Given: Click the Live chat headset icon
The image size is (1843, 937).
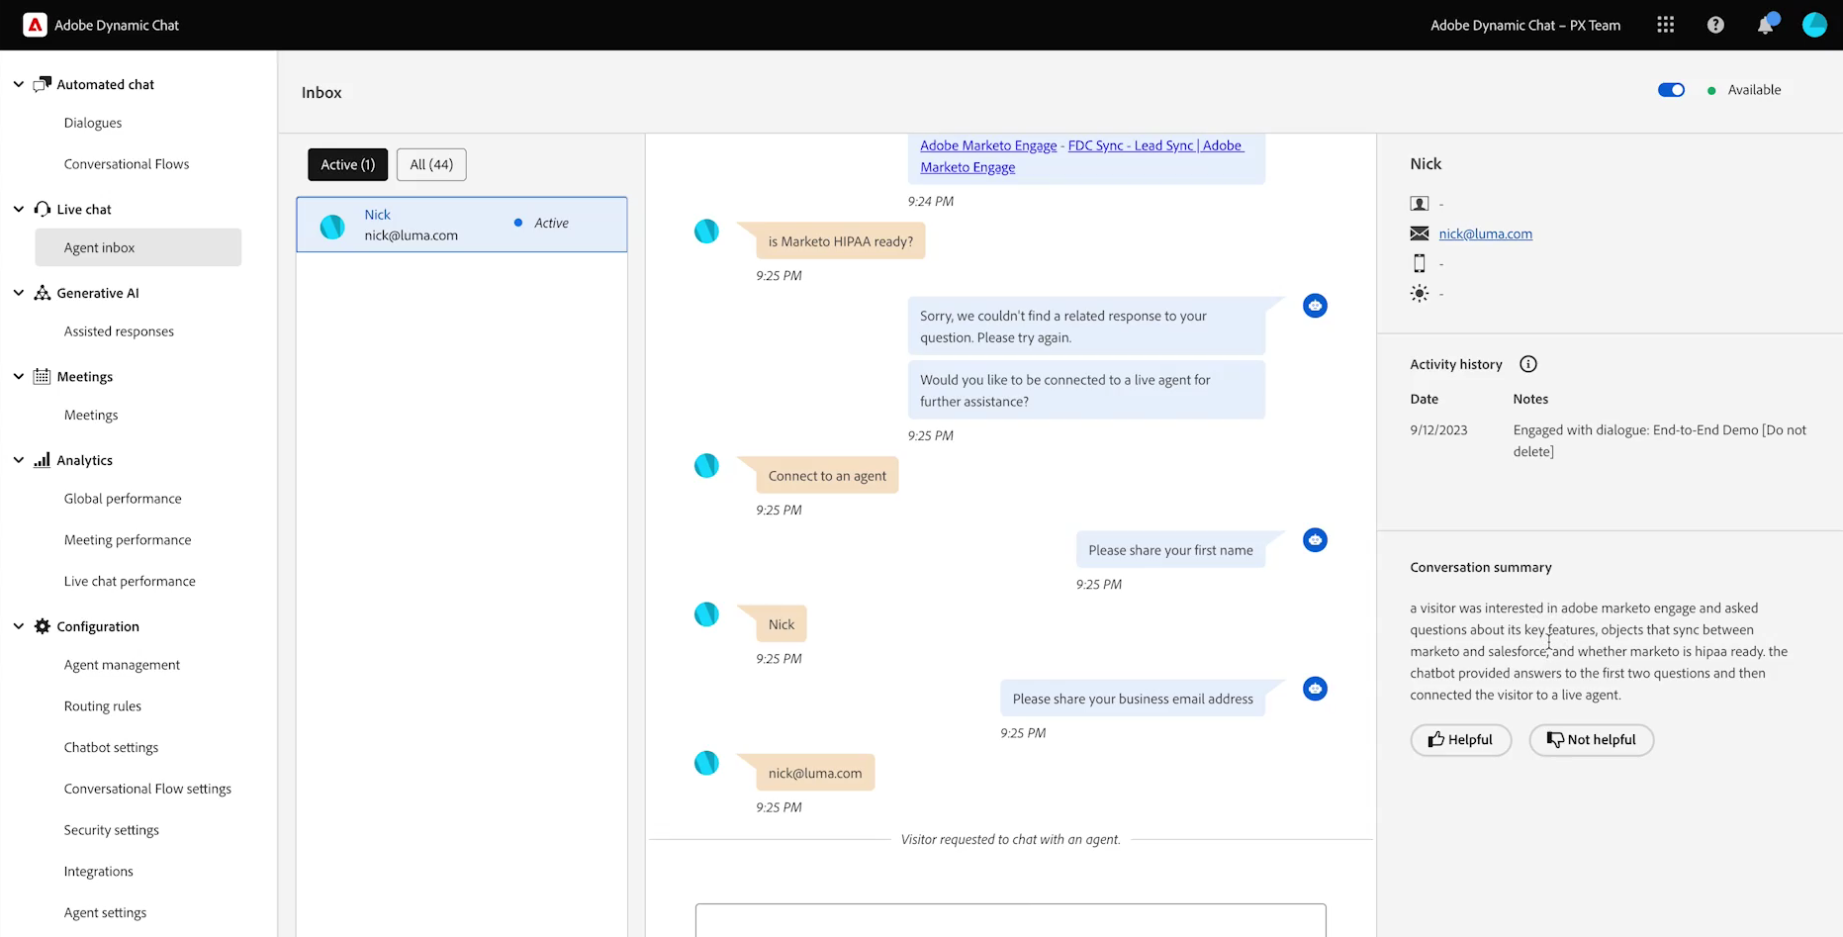Looking at the screenshot, I should 42,209.
